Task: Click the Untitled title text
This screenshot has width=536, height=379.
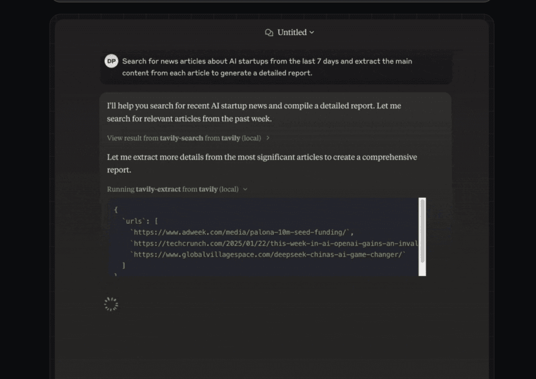Action: (292, 32)
